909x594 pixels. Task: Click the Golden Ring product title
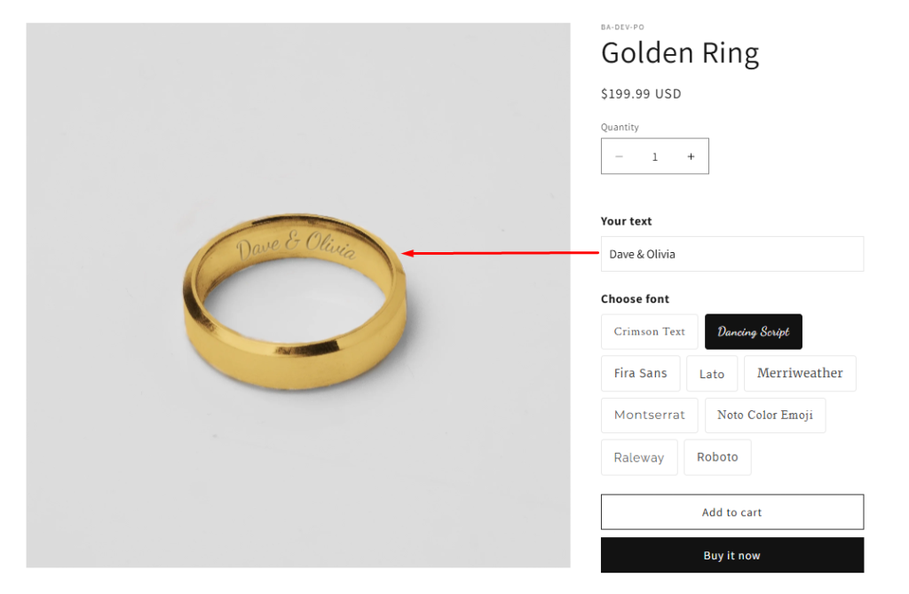pos(680,53)
